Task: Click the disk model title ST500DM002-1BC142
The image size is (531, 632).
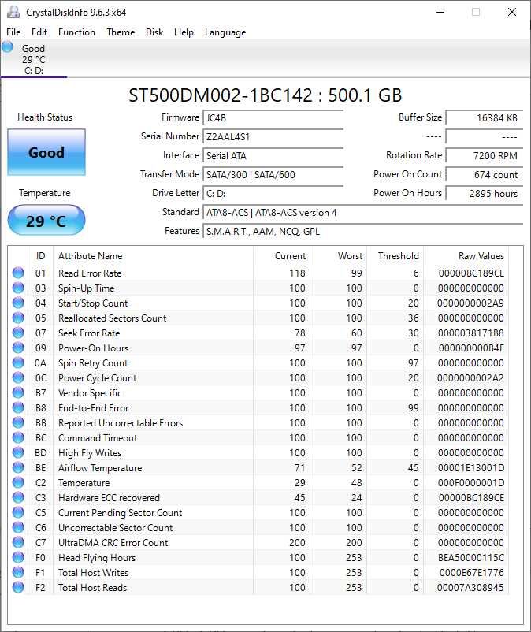Action: tap(221, 95)
